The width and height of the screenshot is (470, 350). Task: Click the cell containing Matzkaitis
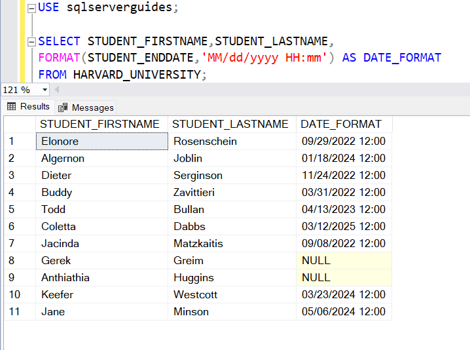(x=232, y=243)
